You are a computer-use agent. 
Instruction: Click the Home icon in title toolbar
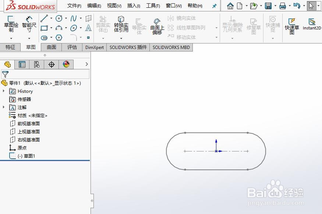point(230,6)
